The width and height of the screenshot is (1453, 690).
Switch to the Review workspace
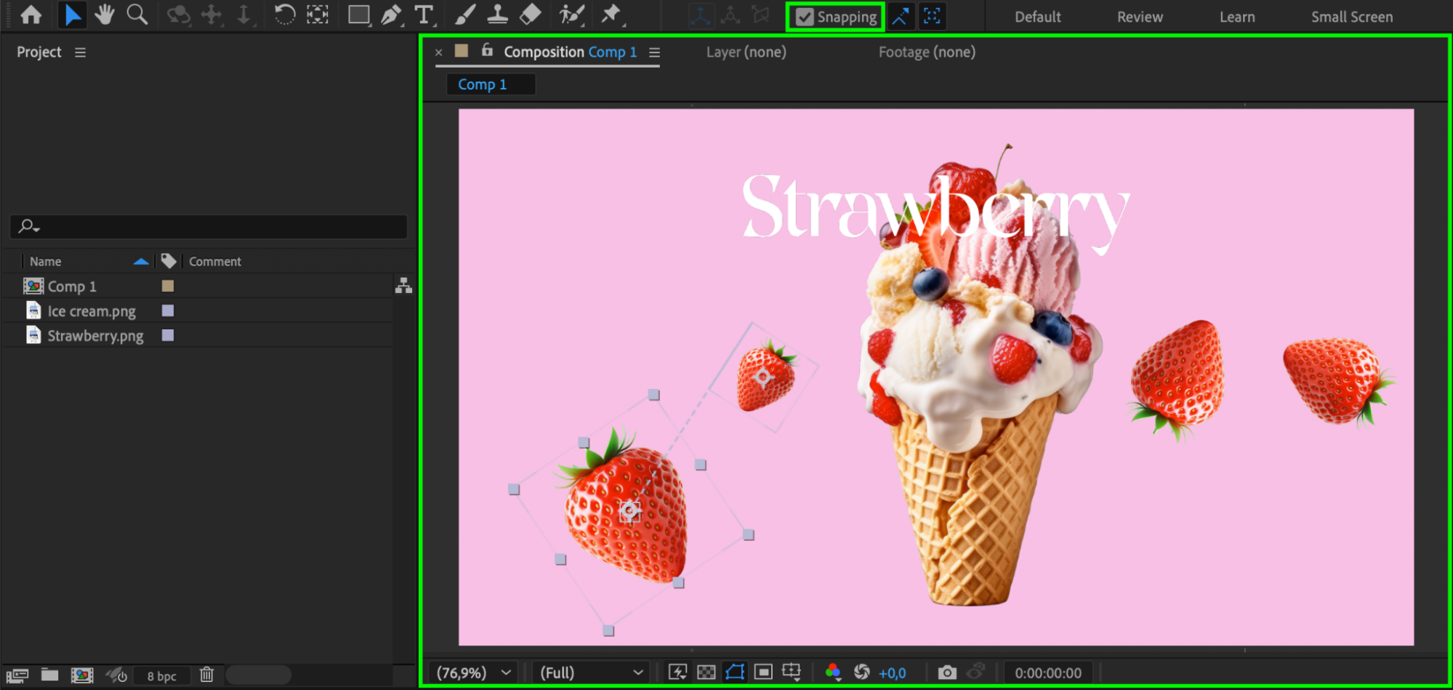pos(1139,17)
